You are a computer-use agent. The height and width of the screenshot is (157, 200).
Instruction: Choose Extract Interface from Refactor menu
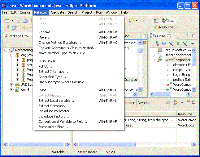53,72
